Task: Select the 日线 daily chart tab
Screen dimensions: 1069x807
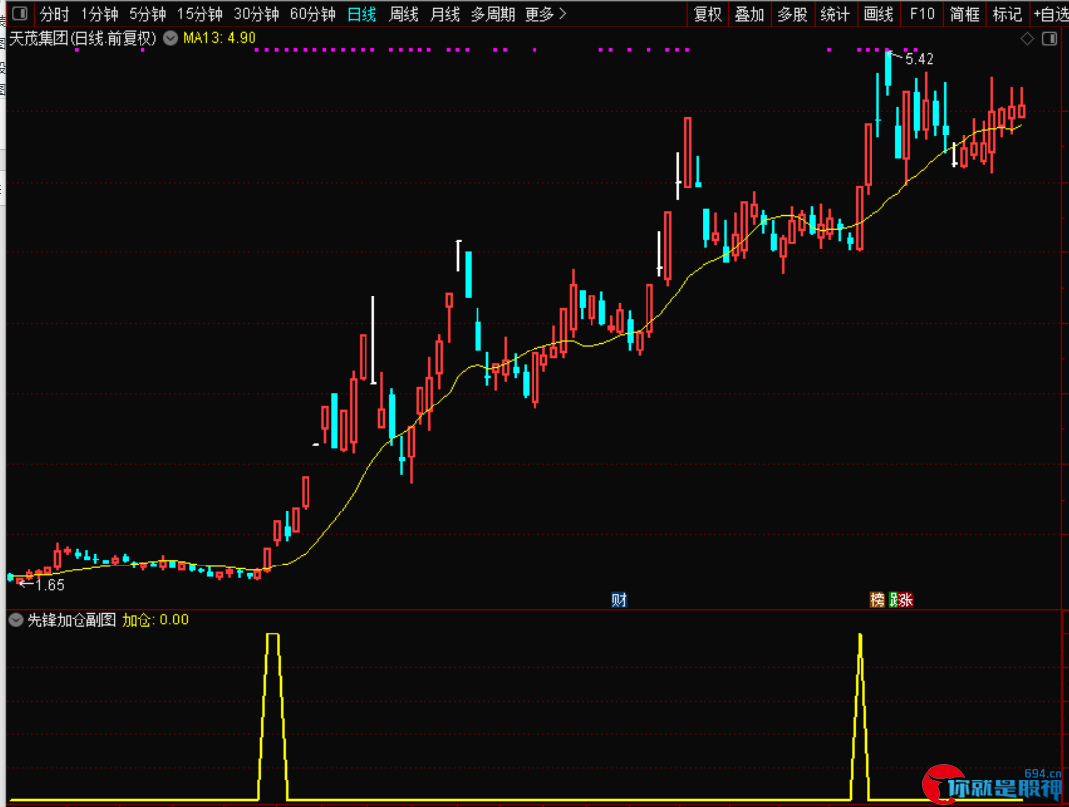Action: [362, 14]
